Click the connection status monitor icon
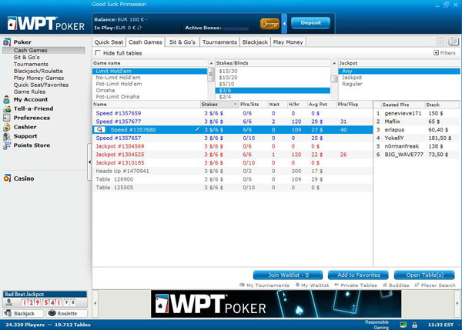 403,325
